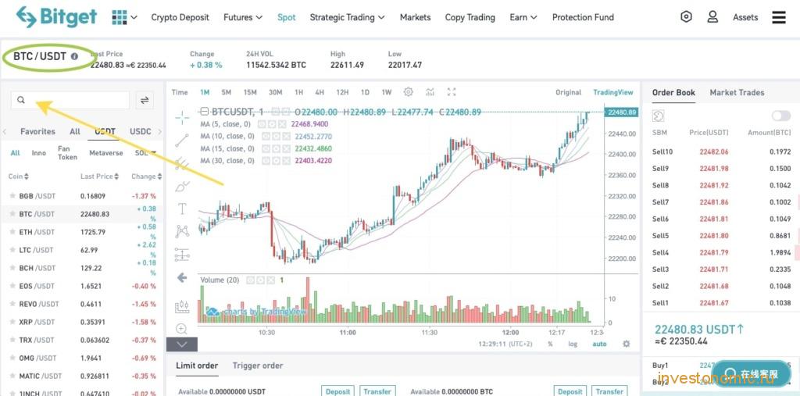The height and width of the screenshot is (396, 800).
Task: Expand the Earn dropdown menu
Action: coord(523,17)
